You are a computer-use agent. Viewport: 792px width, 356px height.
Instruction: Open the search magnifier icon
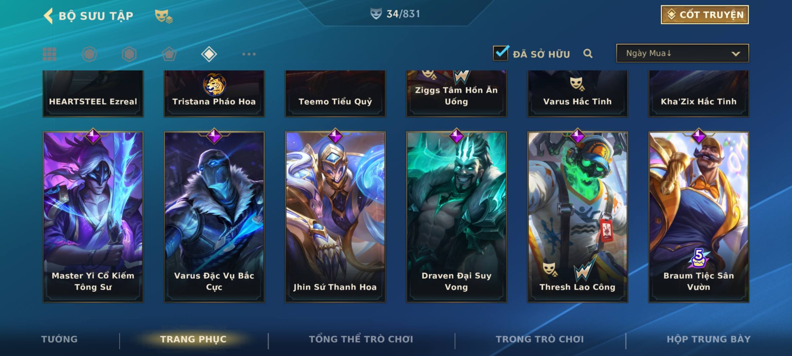pyautogui.click(x=588, y=53)
